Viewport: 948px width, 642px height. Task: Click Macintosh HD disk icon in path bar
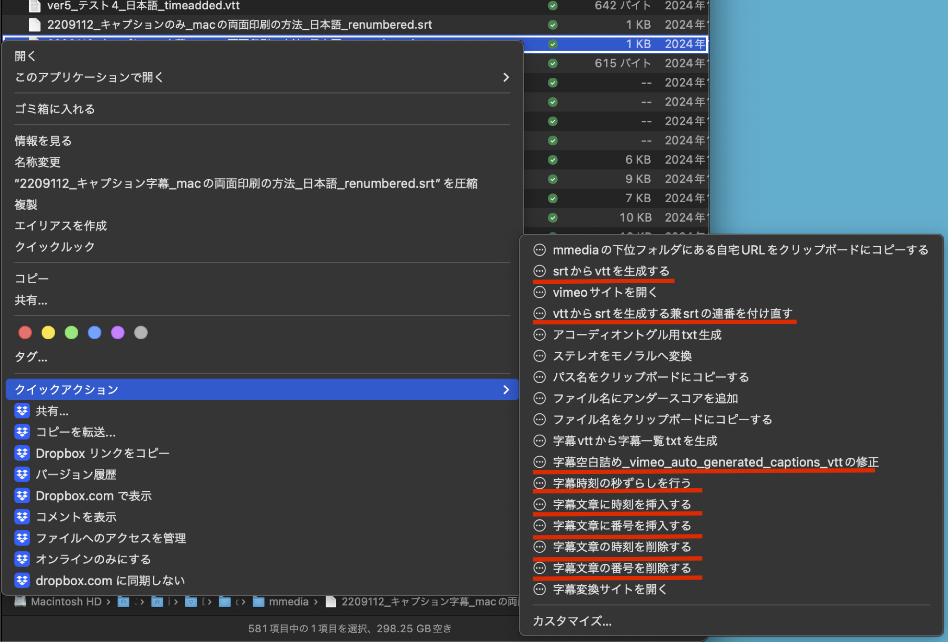20,602
